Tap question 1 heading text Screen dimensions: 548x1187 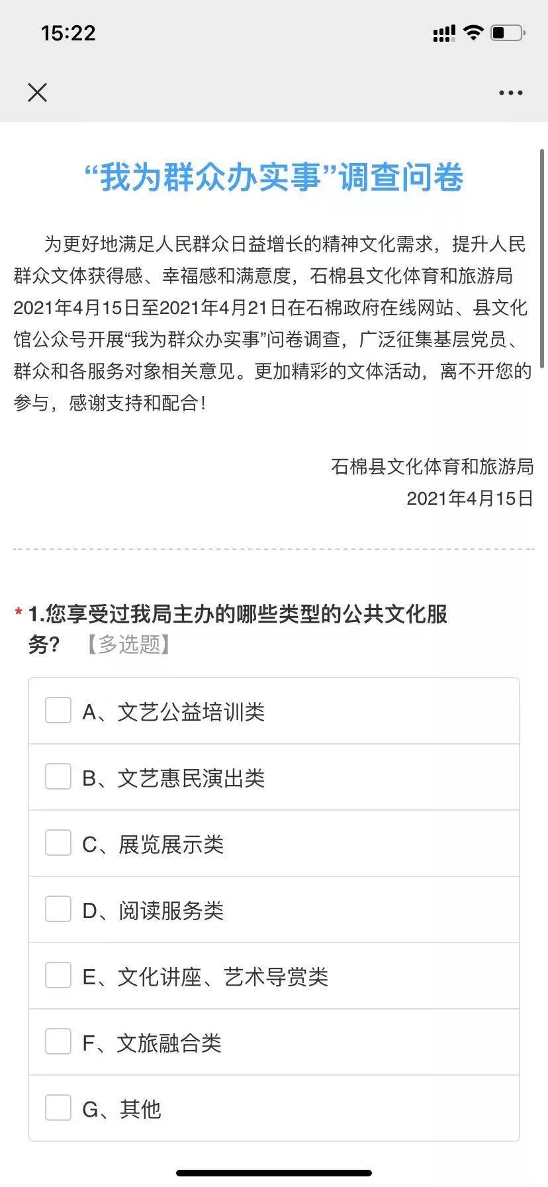click(238, 629)
